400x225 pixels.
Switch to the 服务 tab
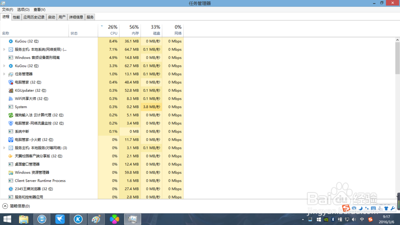click(90, 17)
